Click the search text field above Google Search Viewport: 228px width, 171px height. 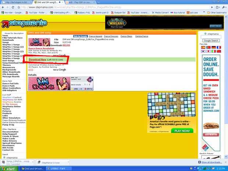[211, 37]
